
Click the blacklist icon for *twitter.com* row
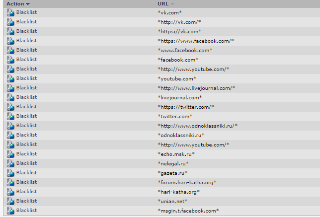coord(10,116)
